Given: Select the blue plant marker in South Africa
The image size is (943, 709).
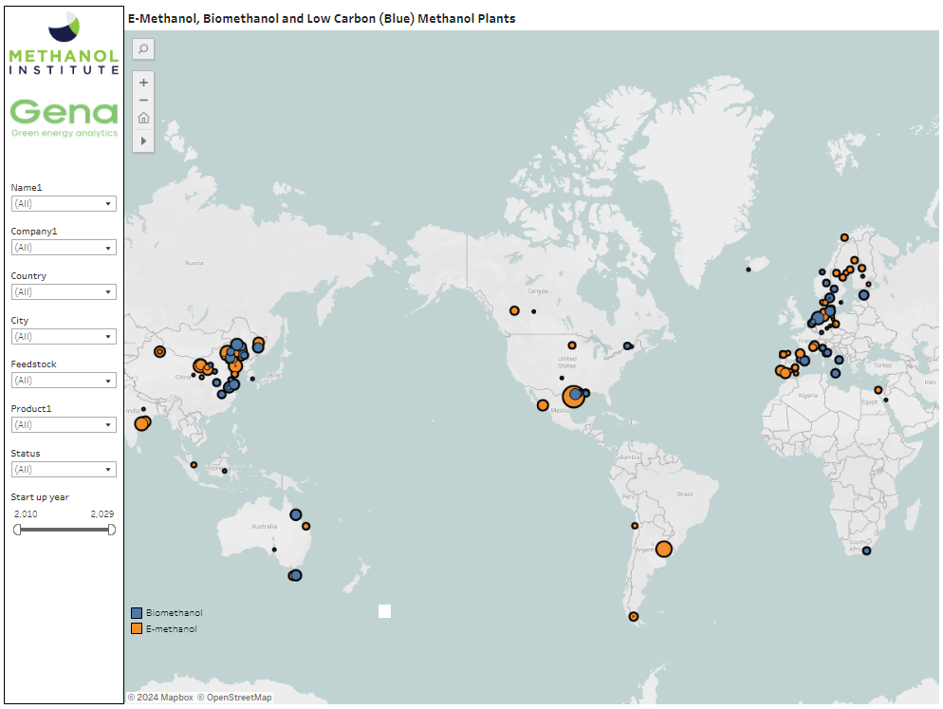Looking at the screenshot, I should (x=866, y=550).
